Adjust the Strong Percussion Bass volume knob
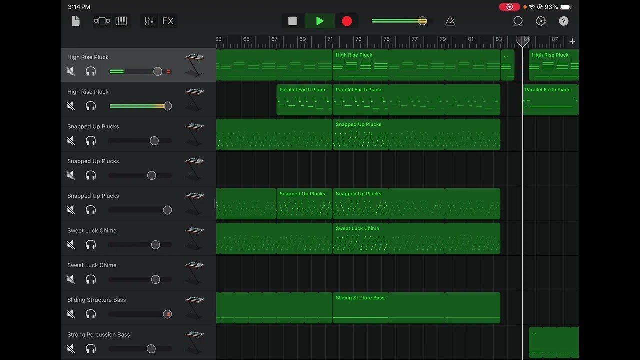Screen dimensions: 640x360 (x=151, y=349)
